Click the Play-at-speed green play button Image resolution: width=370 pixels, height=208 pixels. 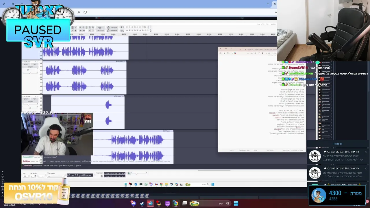coord(129,173)
